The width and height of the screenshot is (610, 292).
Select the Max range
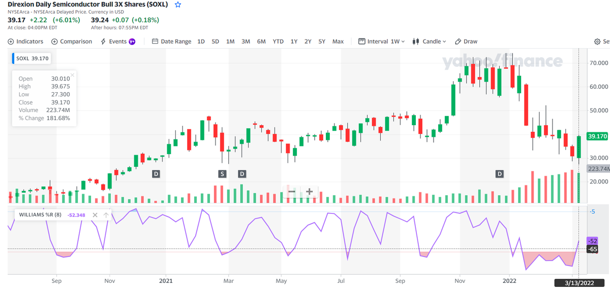click(x=338, y=42)
